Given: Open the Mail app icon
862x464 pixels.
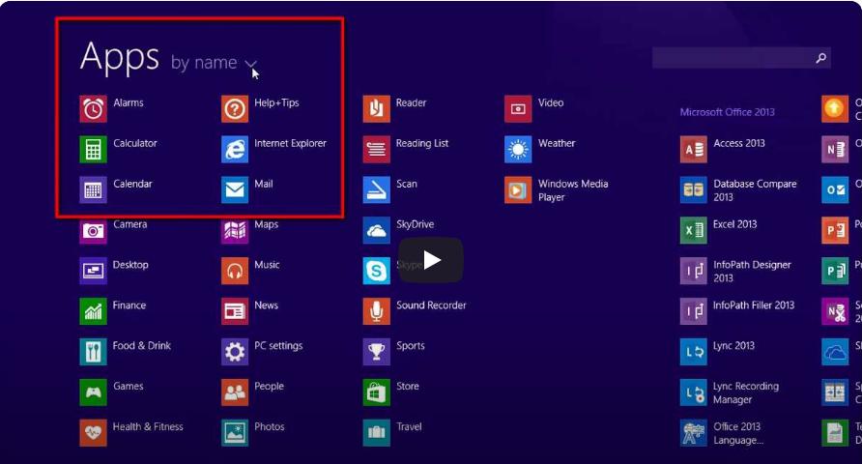Looking at the screenshot, I should coord(235,189).
